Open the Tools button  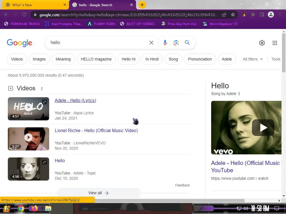[x=276, y=59]
